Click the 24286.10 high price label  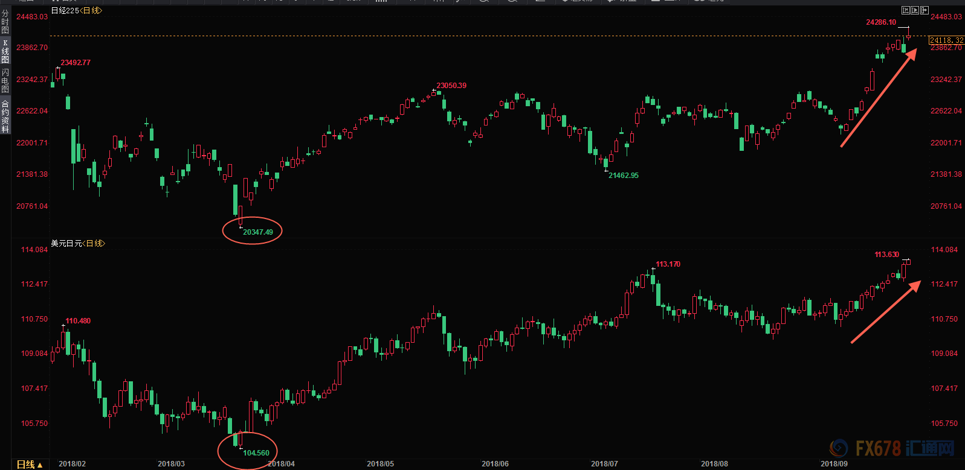pos(881,22)
